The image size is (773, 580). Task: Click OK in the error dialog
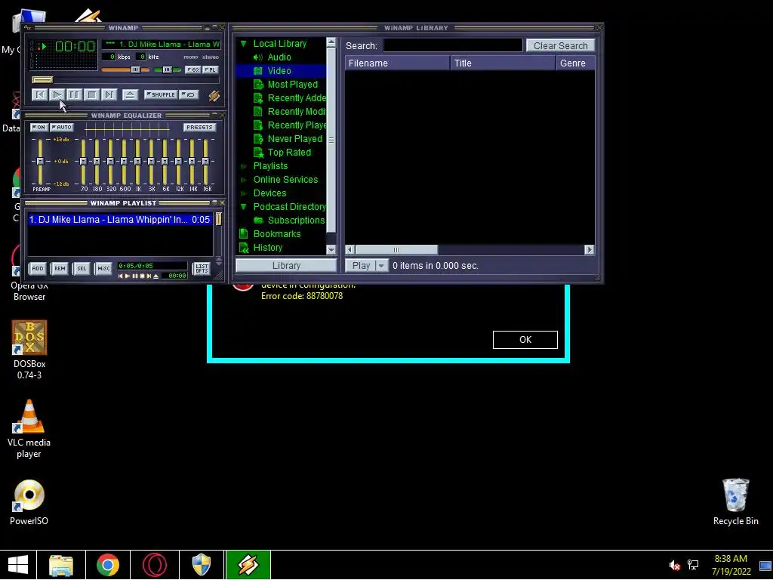525,340
